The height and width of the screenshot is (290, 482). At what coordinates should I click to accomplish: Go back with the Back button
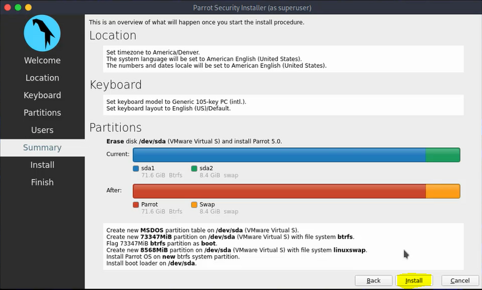click(x=373, y=280)
